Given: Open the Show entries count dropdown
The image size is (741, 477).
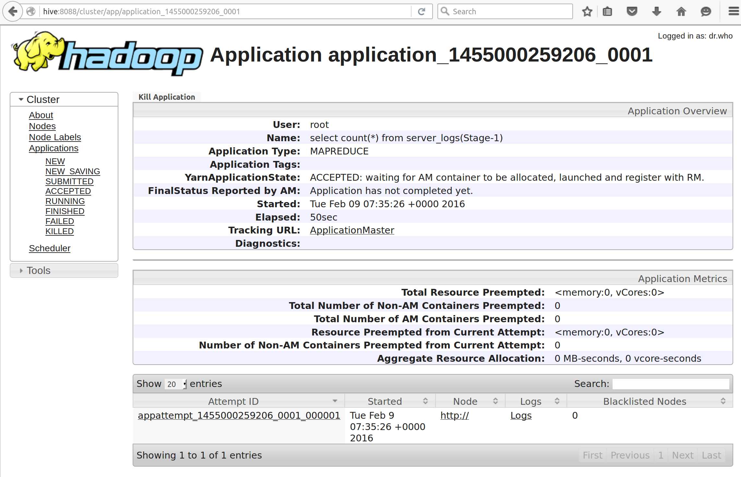Looking at the screenshot, I should coord(175,384).
